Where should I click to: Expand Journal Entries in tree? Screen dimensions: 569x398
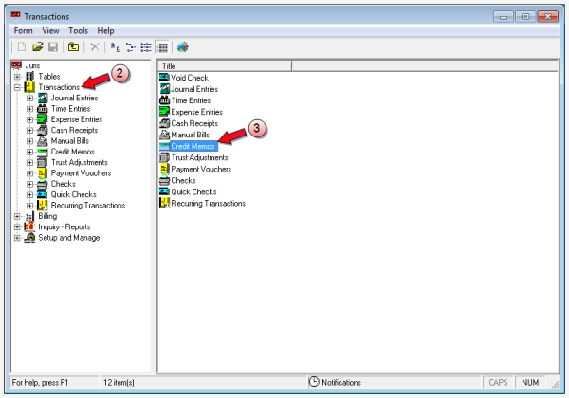pos(30,99)
